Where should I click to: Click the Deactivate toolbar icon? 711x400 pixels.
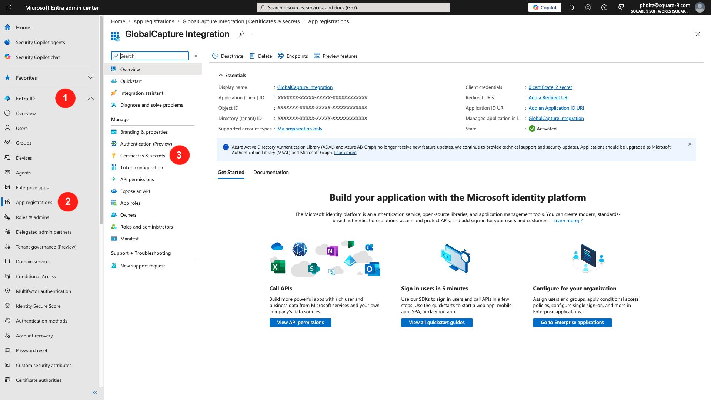[215, 56]
